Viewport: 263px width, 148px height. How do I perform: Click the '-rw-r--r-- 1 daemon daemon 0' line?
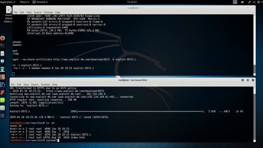point(53,68)
